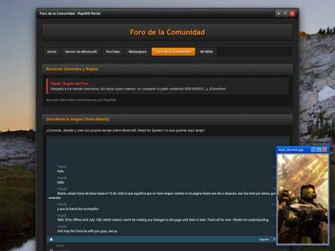Click the 'hola' chat message

point(60,171)
